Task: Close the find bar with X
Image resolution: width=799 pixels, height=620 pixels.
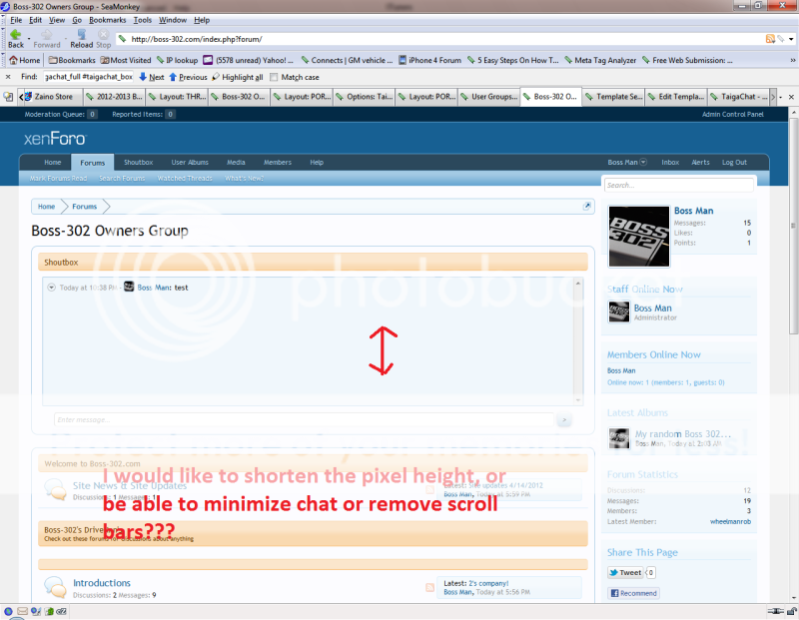Action: click(8, 77)
